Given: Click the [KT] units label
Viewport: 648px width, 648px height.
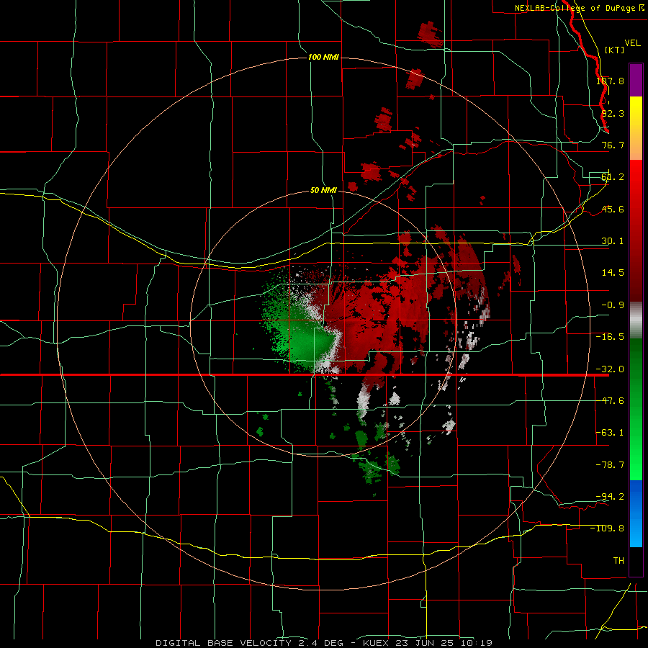Looking at the screenshot, I should click(x=615, y=50).
